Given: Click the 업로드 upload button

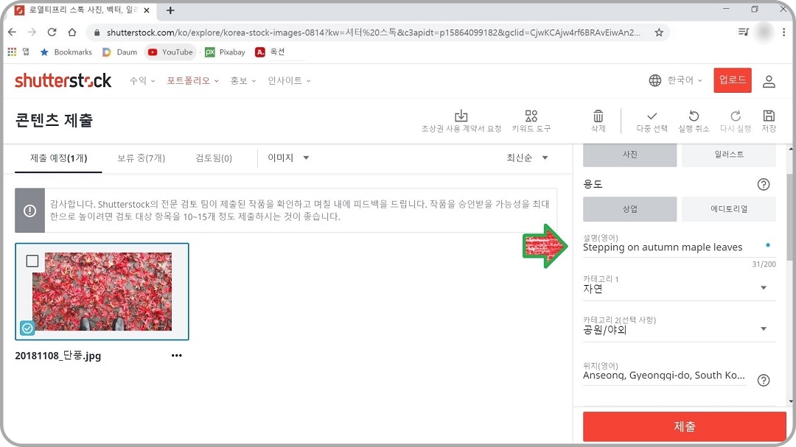Looking at the screenshot, I should point(732,80).
